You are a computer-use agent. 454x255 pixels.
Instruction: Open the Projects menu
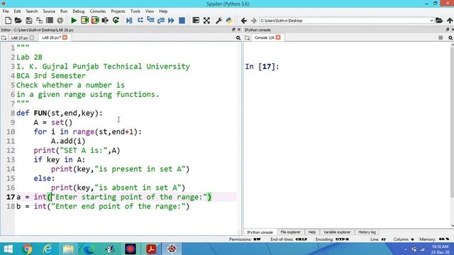[x=118, y=11]
